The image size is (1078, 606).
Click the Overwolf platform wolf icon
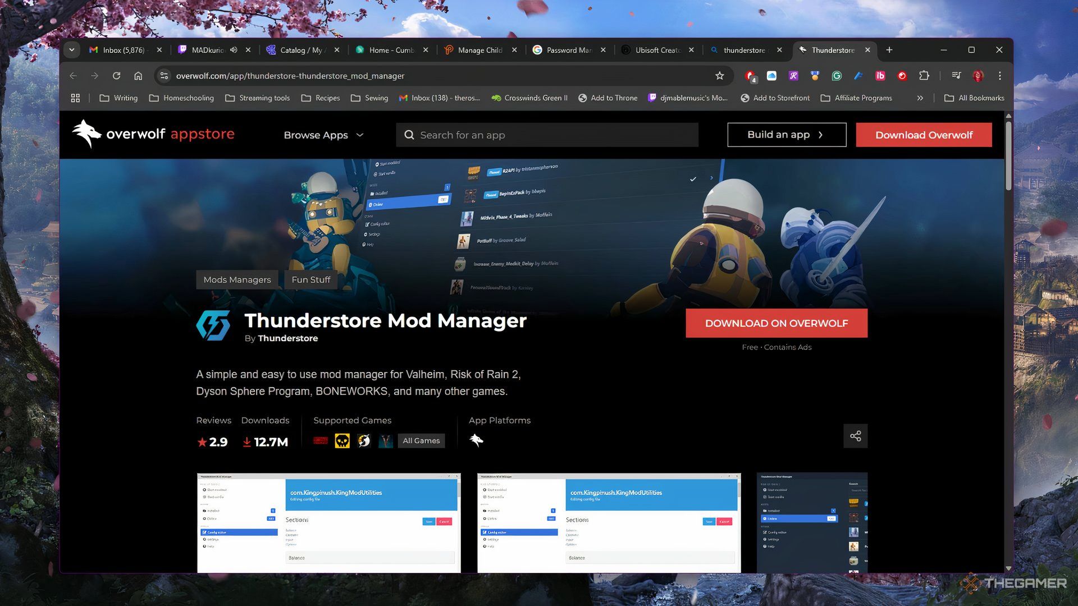click(476, 440)
